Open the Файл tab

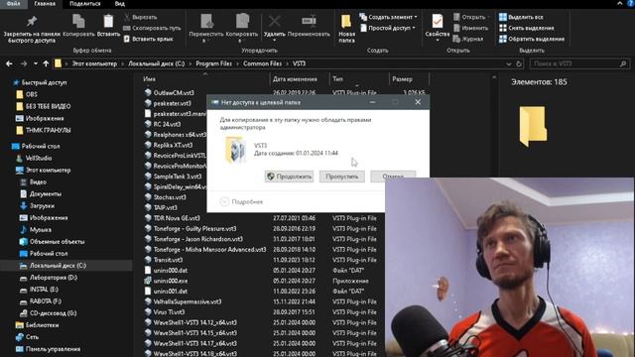(x=13, y=4)
